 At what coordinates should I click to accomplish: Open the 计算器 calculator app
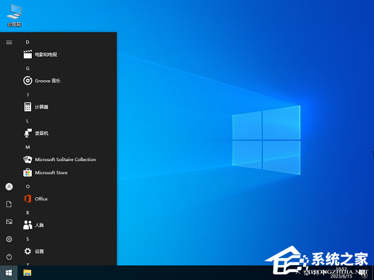point(41,107)
